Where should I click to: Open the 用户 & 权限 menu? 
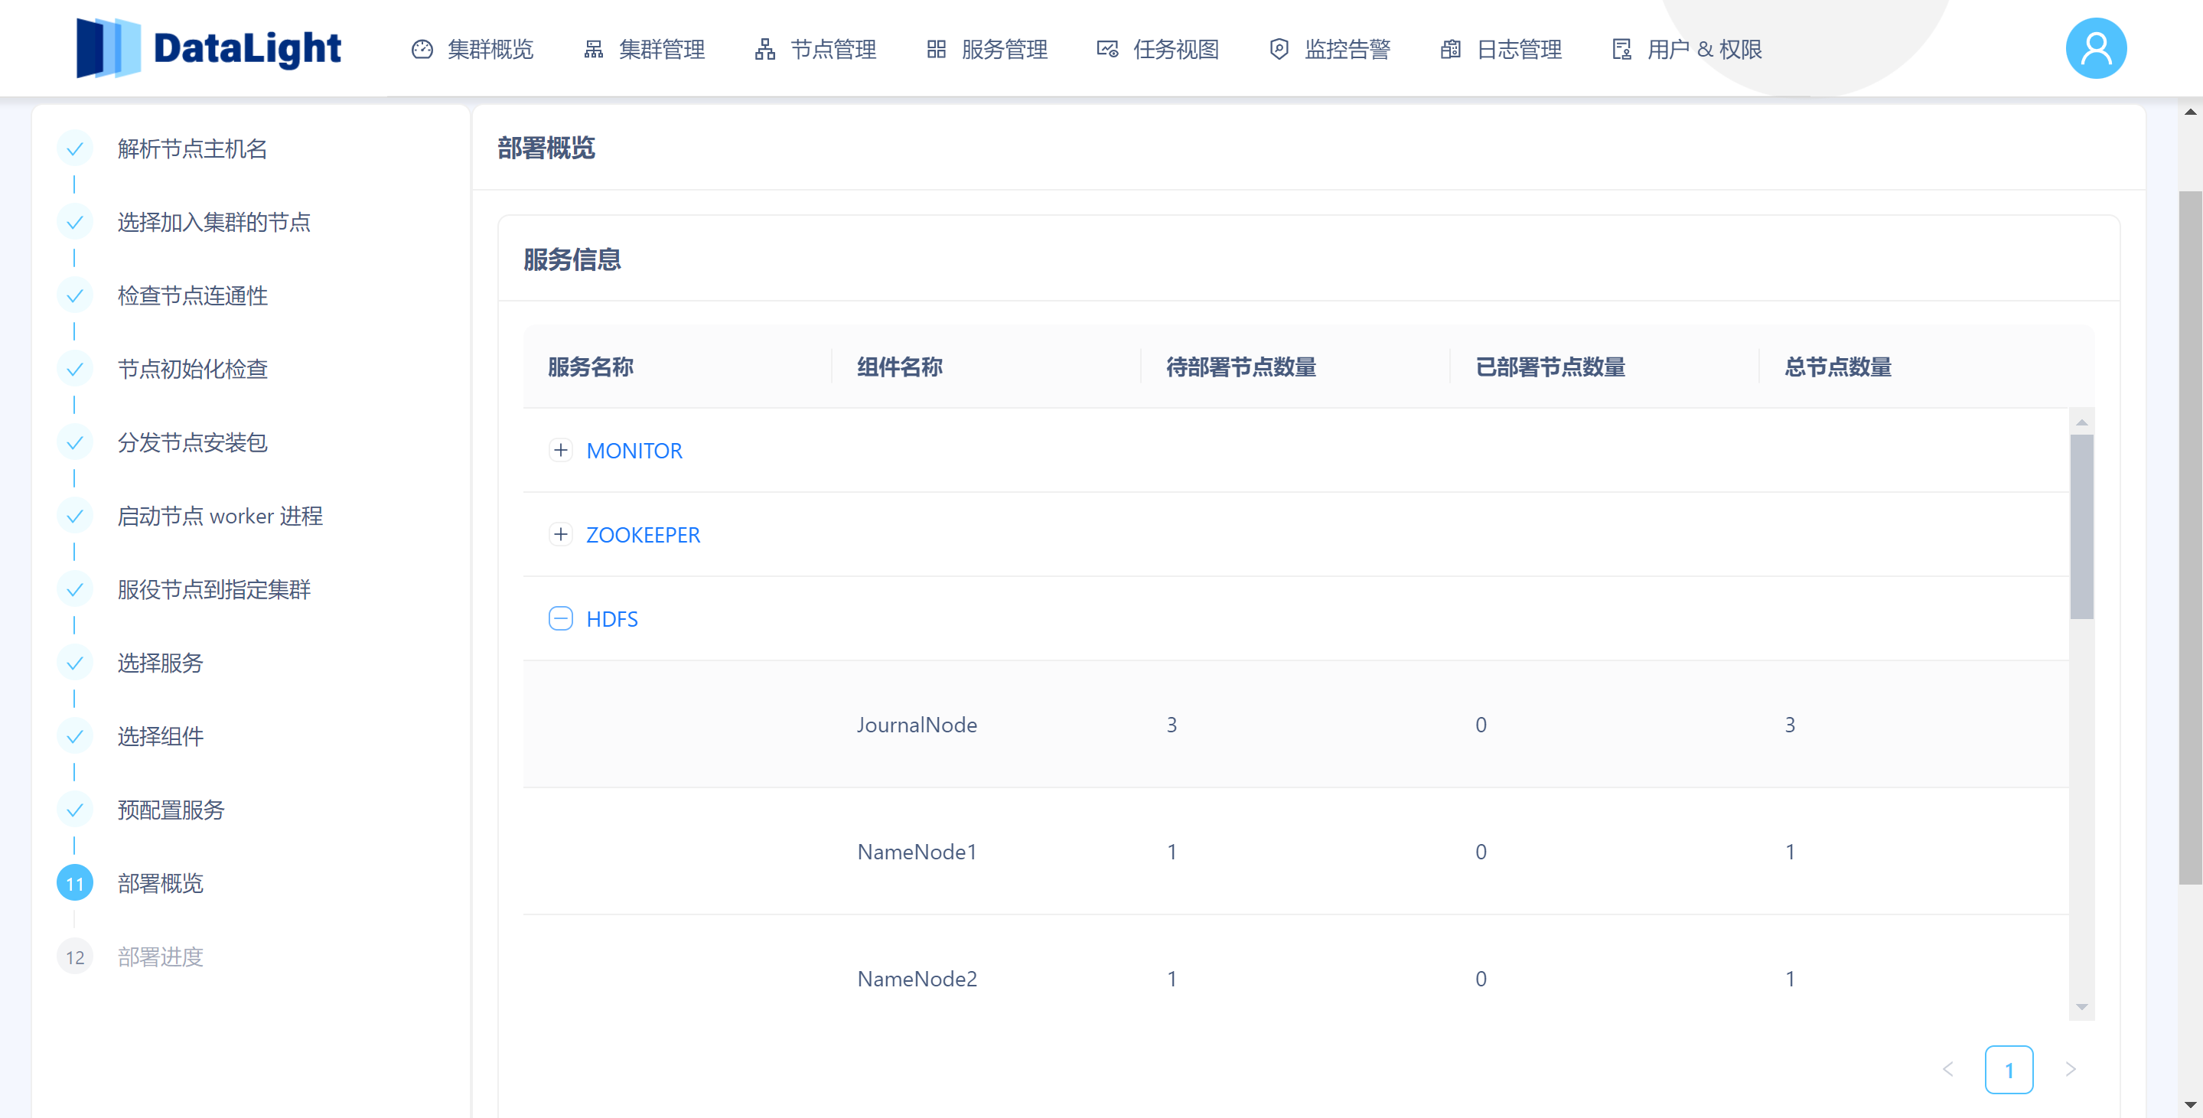tap(1687, 50)
